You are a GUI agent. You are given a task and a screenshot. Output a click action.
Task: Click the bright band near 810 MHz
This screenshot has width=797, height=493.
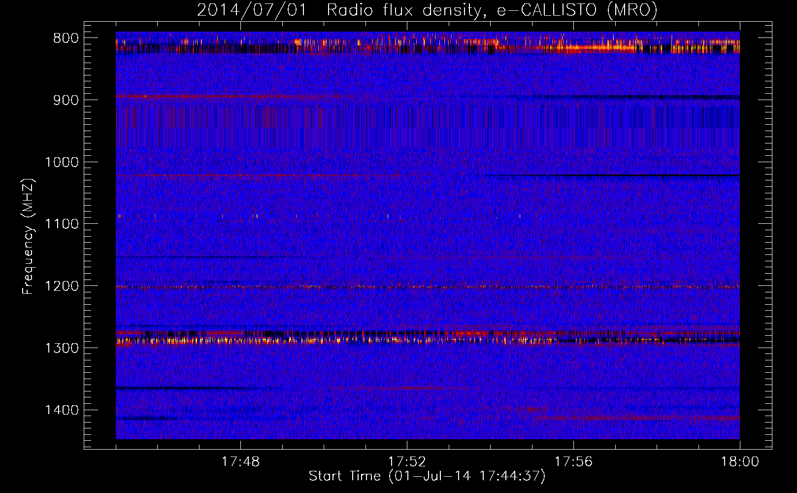point(428,45)
